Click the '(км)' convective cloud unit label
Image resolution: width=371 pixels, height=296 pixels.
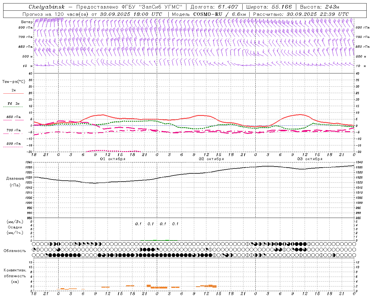click(x=15, y=282)
